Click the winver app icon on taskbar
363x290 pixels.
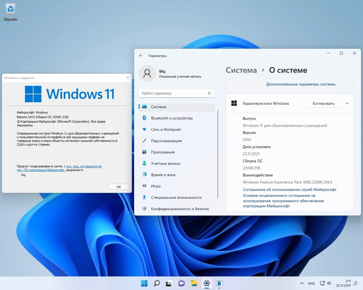coord(219,283)
